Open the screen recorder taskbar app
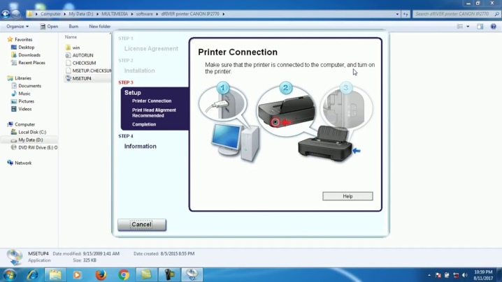 point(169,275)
